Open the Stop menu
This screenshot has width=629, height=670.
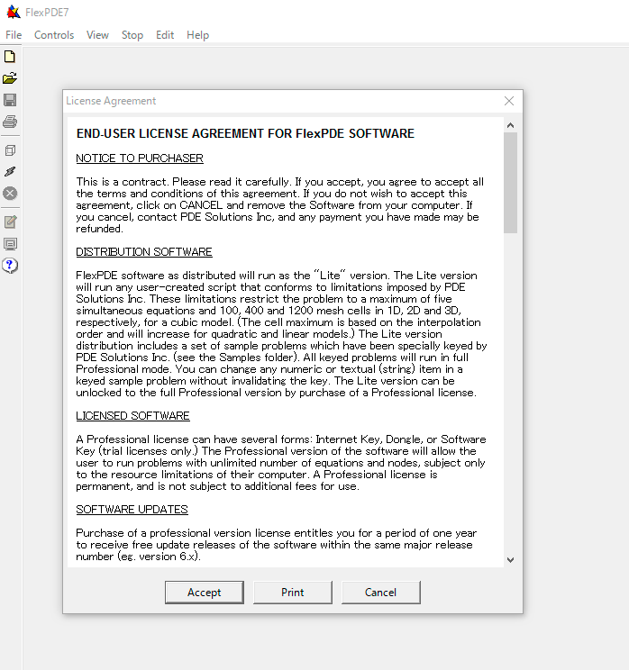point(132,35)
